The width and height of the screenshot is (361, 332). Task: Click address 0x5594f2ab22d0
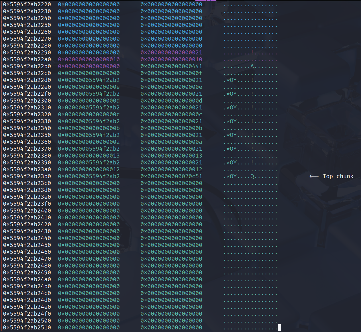click(x=27, y=80)
